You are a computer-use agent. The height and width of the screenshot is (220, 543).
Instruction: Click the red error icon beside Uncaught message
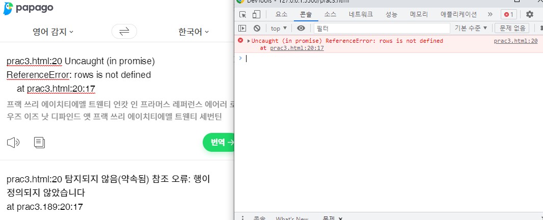point(240,41)
